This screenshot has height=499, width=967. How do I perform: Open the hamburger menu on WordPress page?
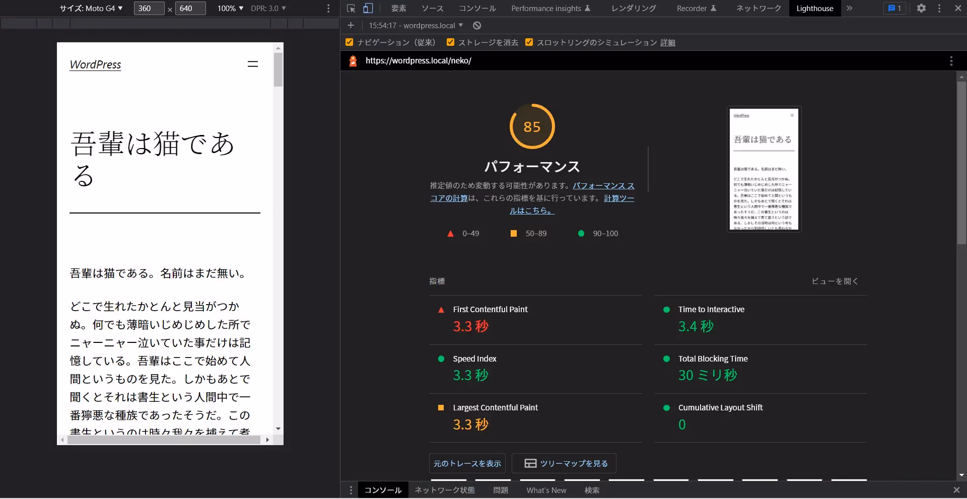tap(253, 64)
